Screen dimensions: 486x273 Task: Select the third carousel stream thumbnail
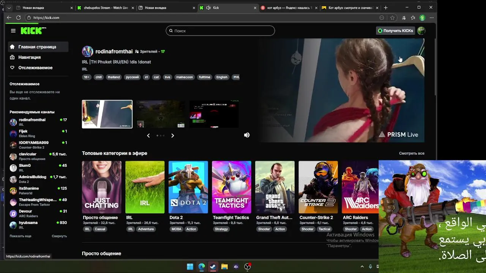coord(214,114)
